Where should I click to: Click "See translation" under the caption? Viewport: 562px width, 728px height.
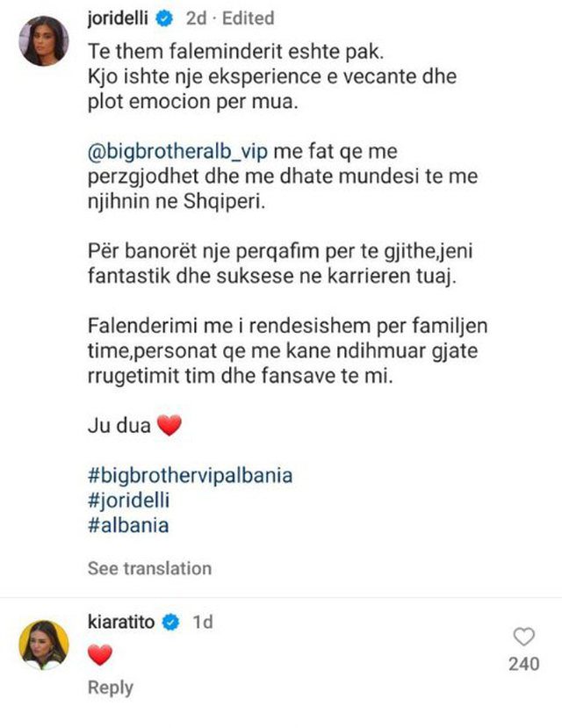(x=149, y=568)
